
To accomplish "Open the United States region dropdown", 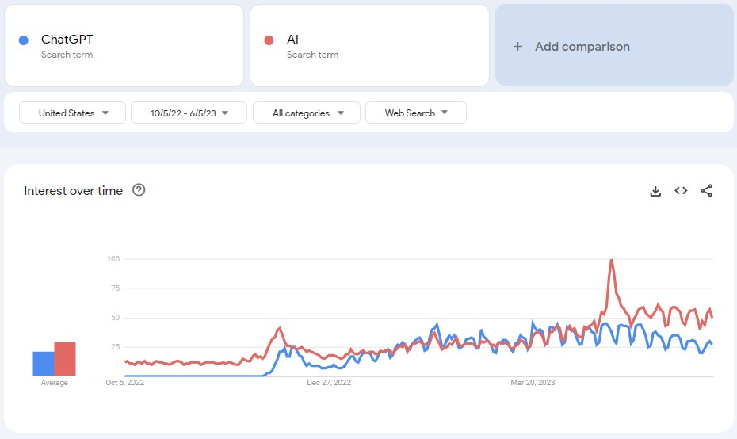I will tap(72, 113).
